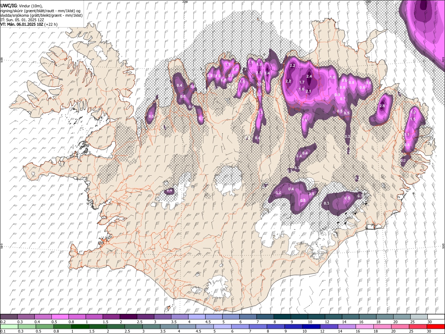
Task: Click the deep blue 10–12 bottom-row swatch
Action: 311,326
